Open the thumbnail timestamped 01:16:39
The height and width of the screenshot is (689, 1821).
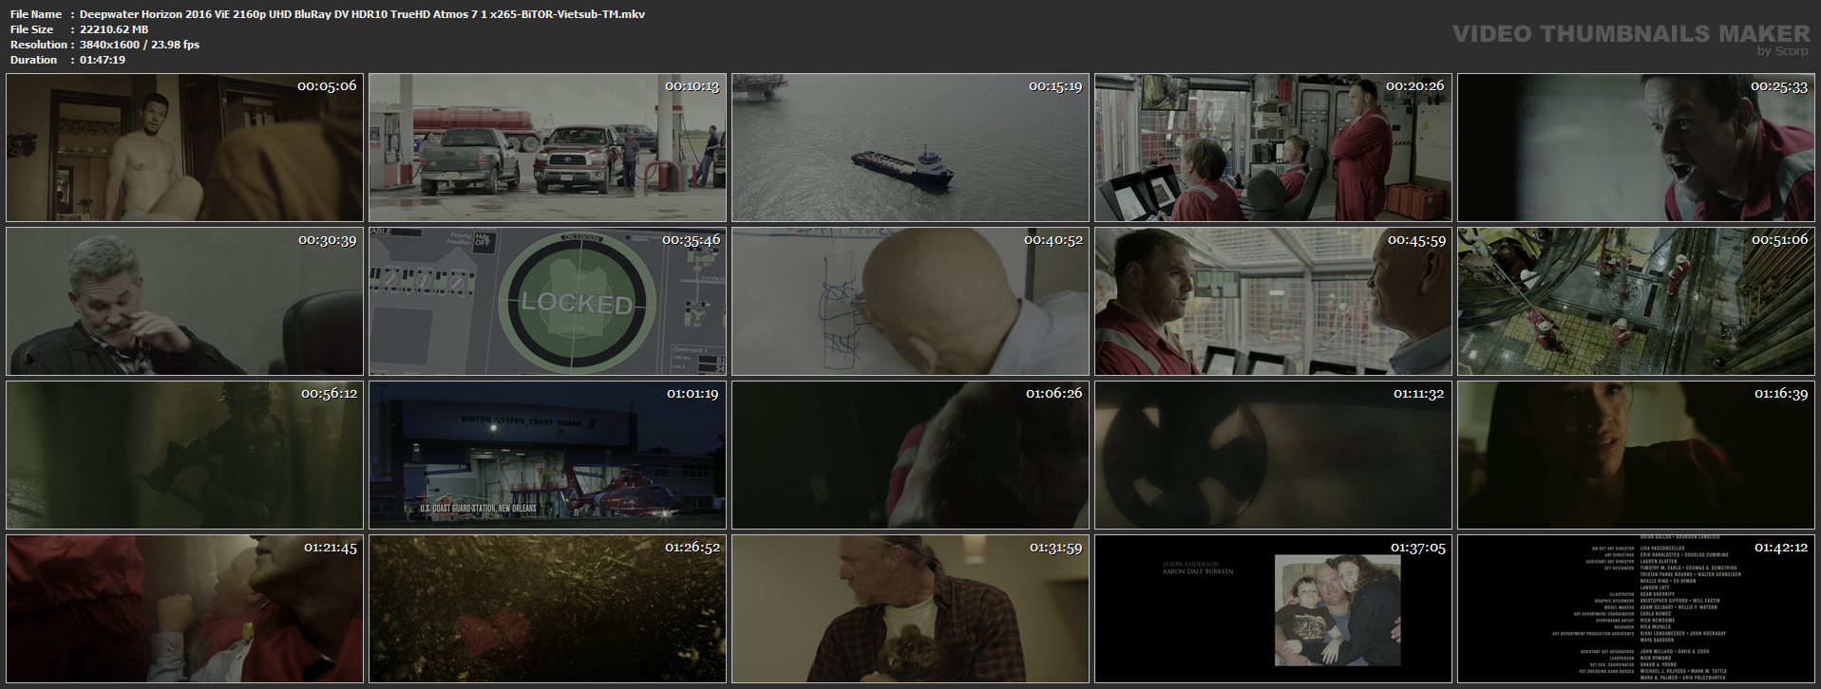[x=1636, y=455]
